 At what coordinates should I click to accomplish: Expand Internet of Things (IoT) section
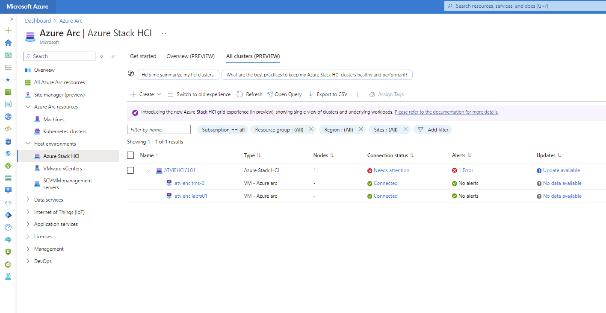(x=28, y=212)
